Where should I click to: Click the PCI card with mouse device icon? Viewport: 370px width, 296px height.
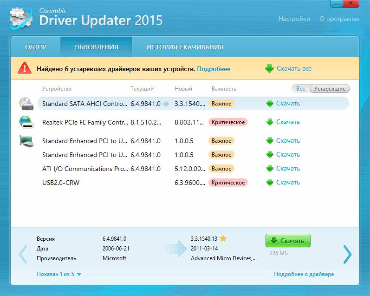point(26,140)
